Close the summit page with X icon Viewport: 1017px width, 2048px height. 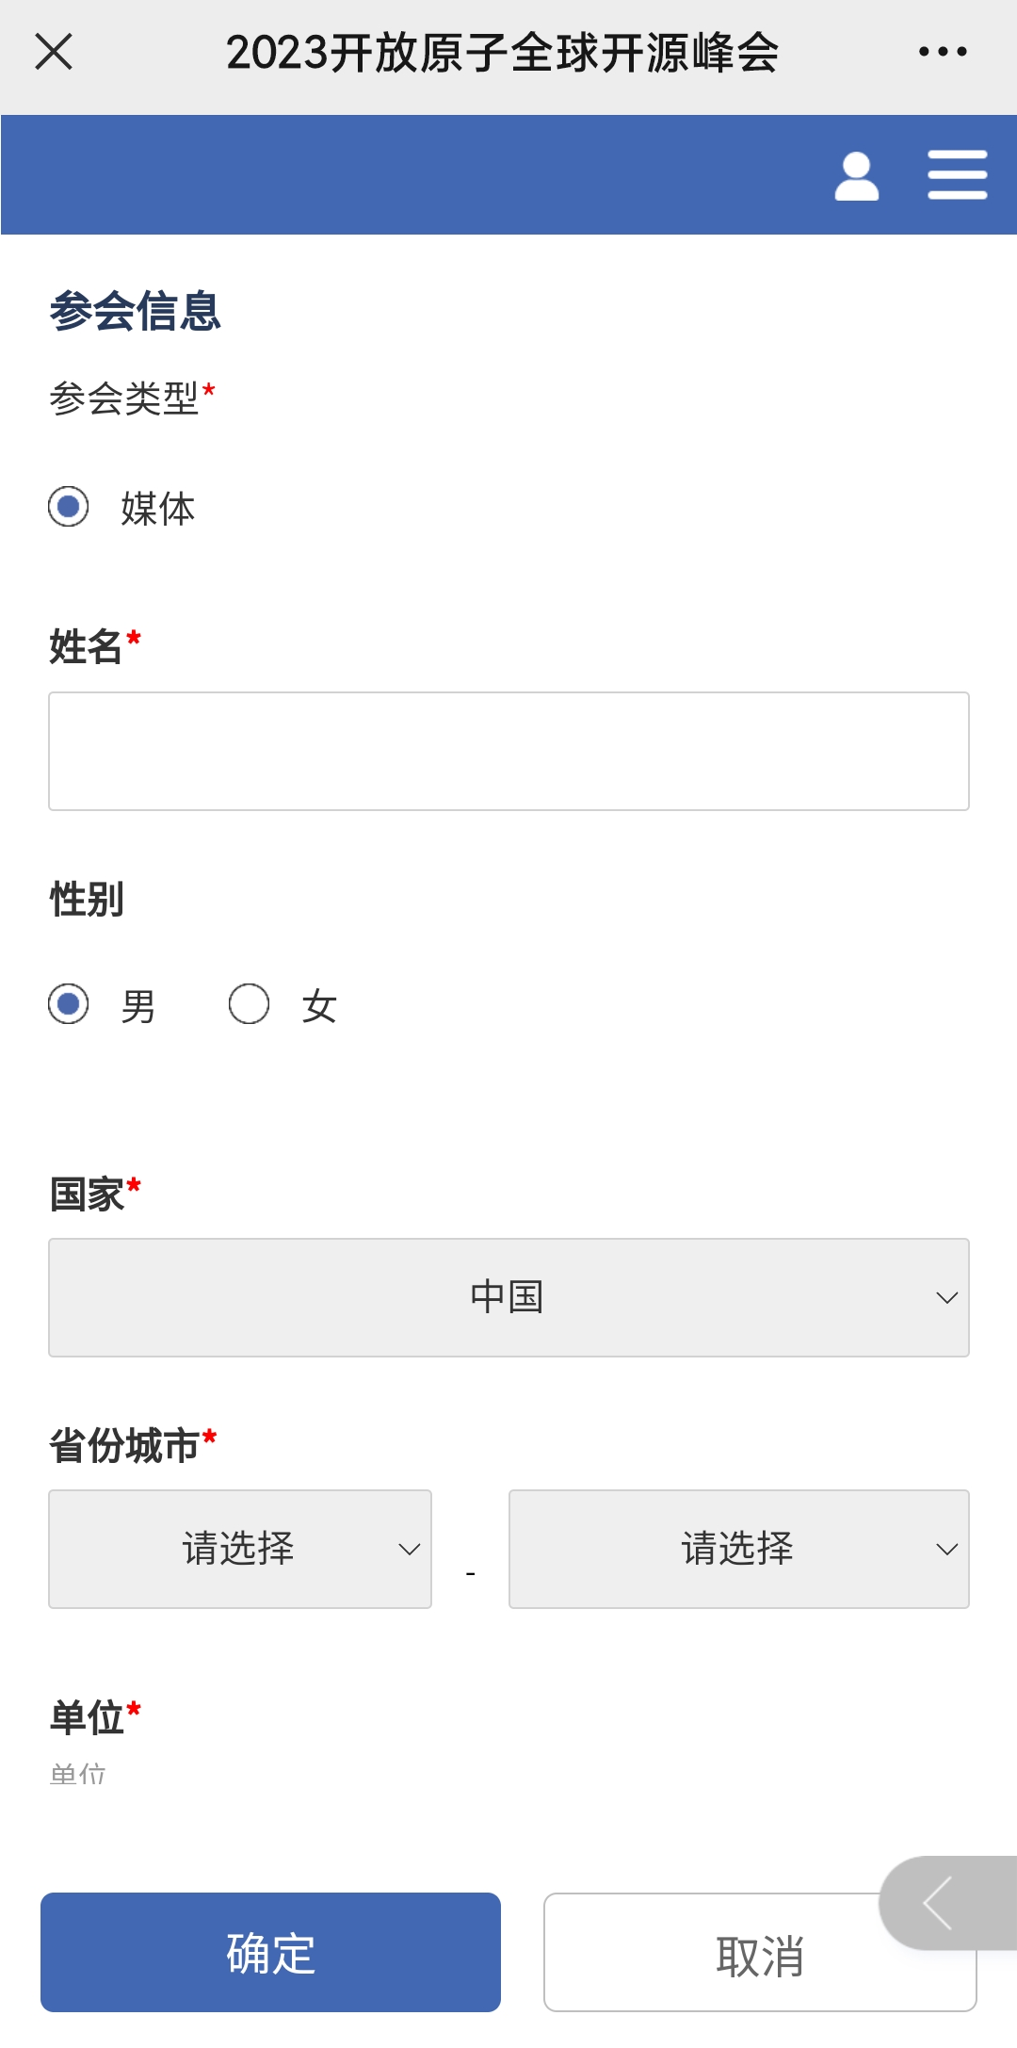(x=54, y=52)
